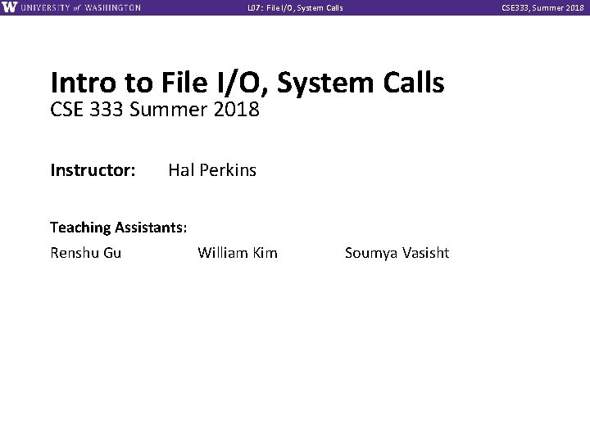Click header text 'L07: File I/O, System Calls'
The image size is (590, 442).
(295, 8)
